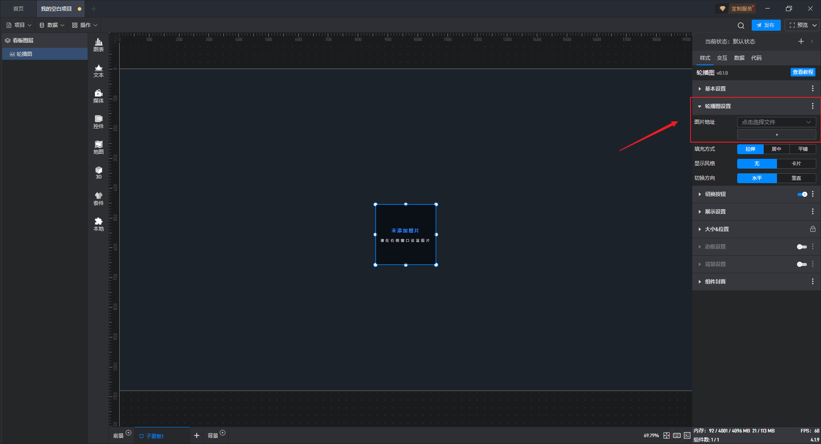Open the 项目 dropdown menu
Viewport: 821px width, 444px height.
point(19,25)
